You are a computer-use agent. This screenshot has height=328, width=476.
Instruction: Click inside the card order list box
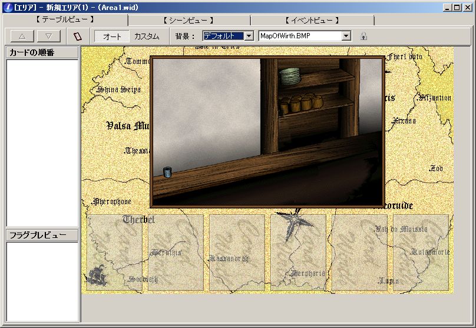tap(42, 143)
